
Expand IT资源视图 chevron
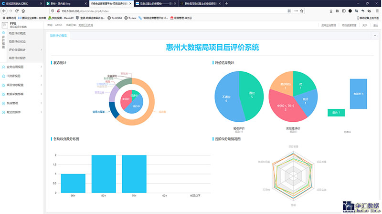coord(41,76)
